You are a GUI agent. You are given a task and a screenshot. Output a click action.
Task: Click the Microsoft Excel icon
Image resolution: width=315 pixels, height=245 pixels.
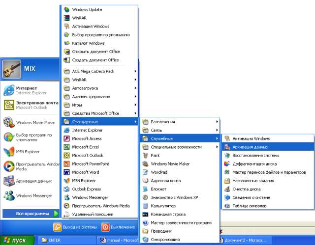point(66,147)
